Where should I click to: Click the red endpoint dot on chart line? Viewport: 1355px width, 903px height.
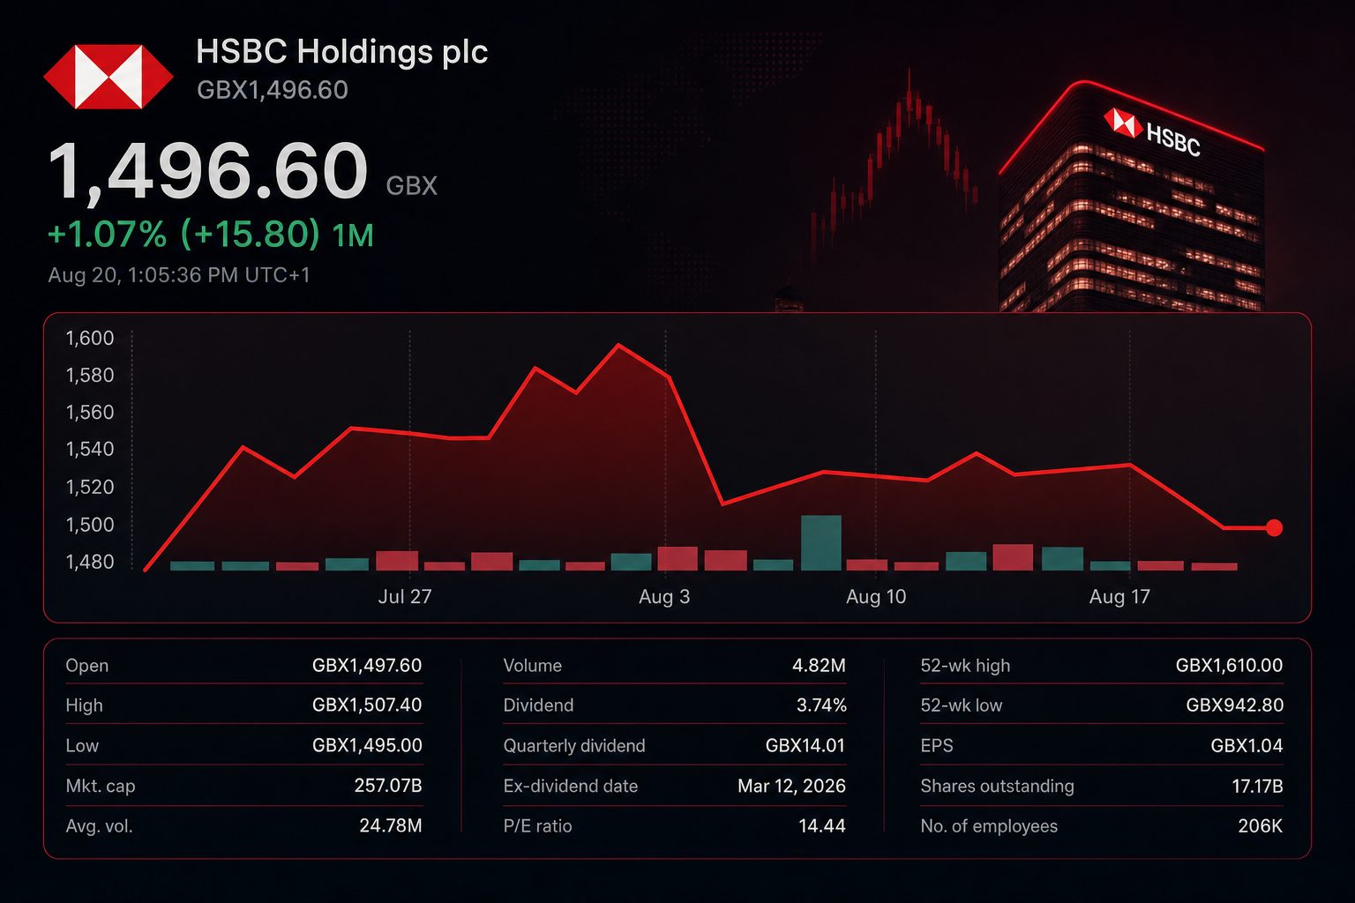[x=1274, y=528]
